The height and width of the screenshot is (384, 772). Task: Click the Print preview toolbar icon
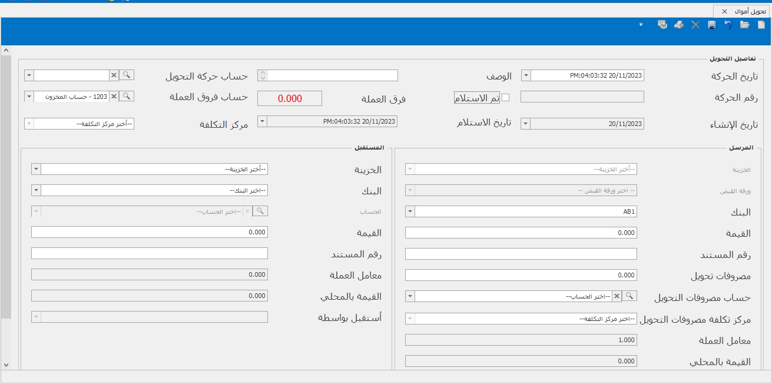point(662,25)
